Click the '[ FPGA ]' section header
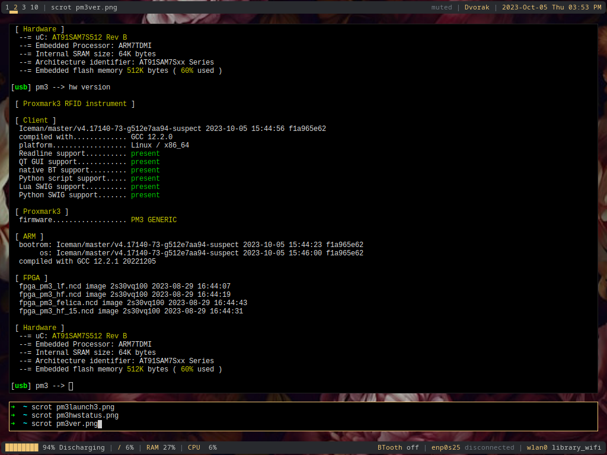607x455 pixels. (x=31, y=278)
